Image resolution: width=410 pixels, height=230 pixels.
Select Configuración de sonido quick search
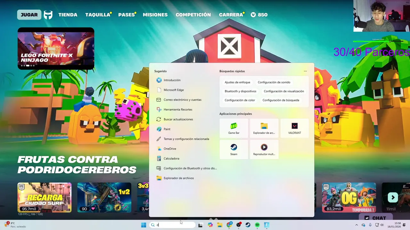pos(274,82)
